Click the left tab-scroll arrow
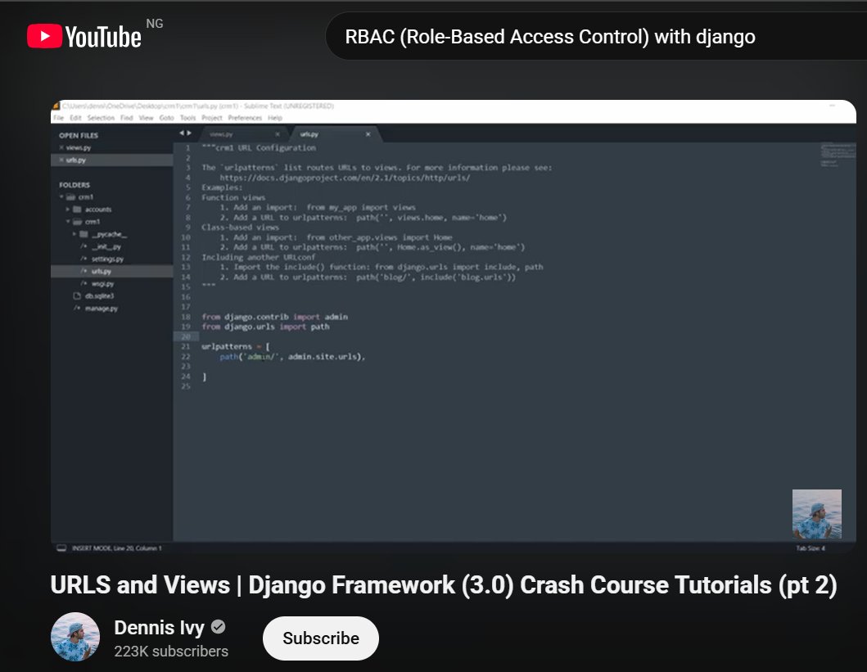The height and width of the screenshot is (672, 867). click(x=182, y=133)
